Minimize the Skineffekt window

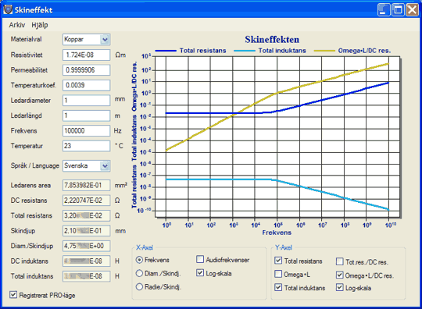click(x=384, y=10)
